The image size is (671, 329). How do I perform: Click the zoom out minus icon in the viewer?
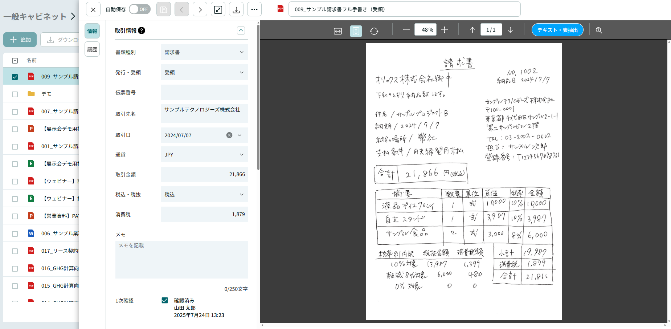point(406,30)
